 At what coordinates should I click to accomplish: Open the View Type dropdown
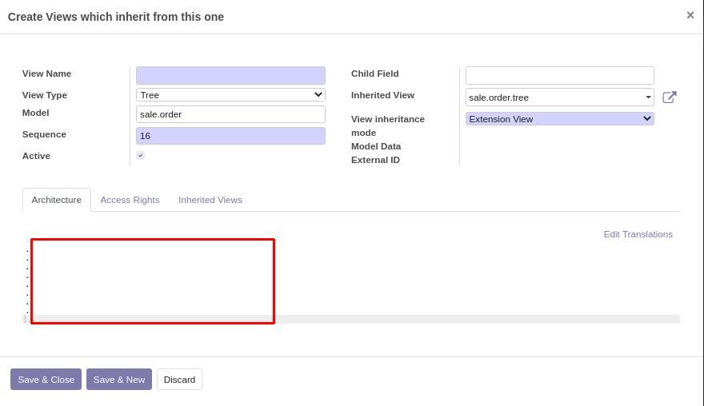(x=230, y=94)
